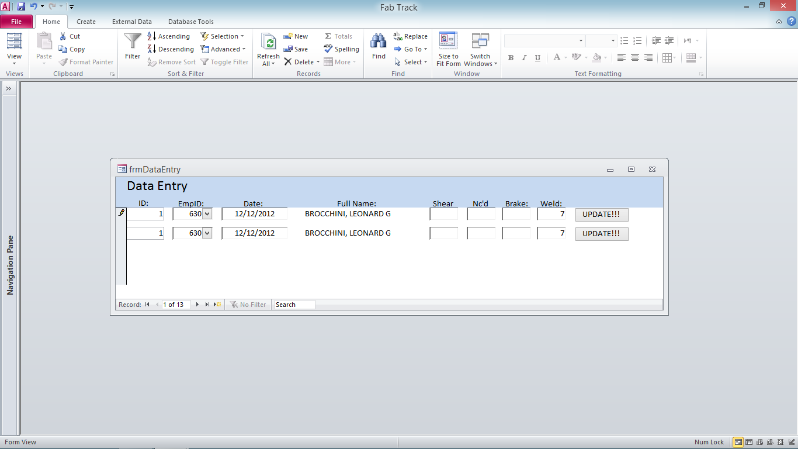798x449 pixels.
Task: Toggle center text alignment
Action: (x=635, y=57)
